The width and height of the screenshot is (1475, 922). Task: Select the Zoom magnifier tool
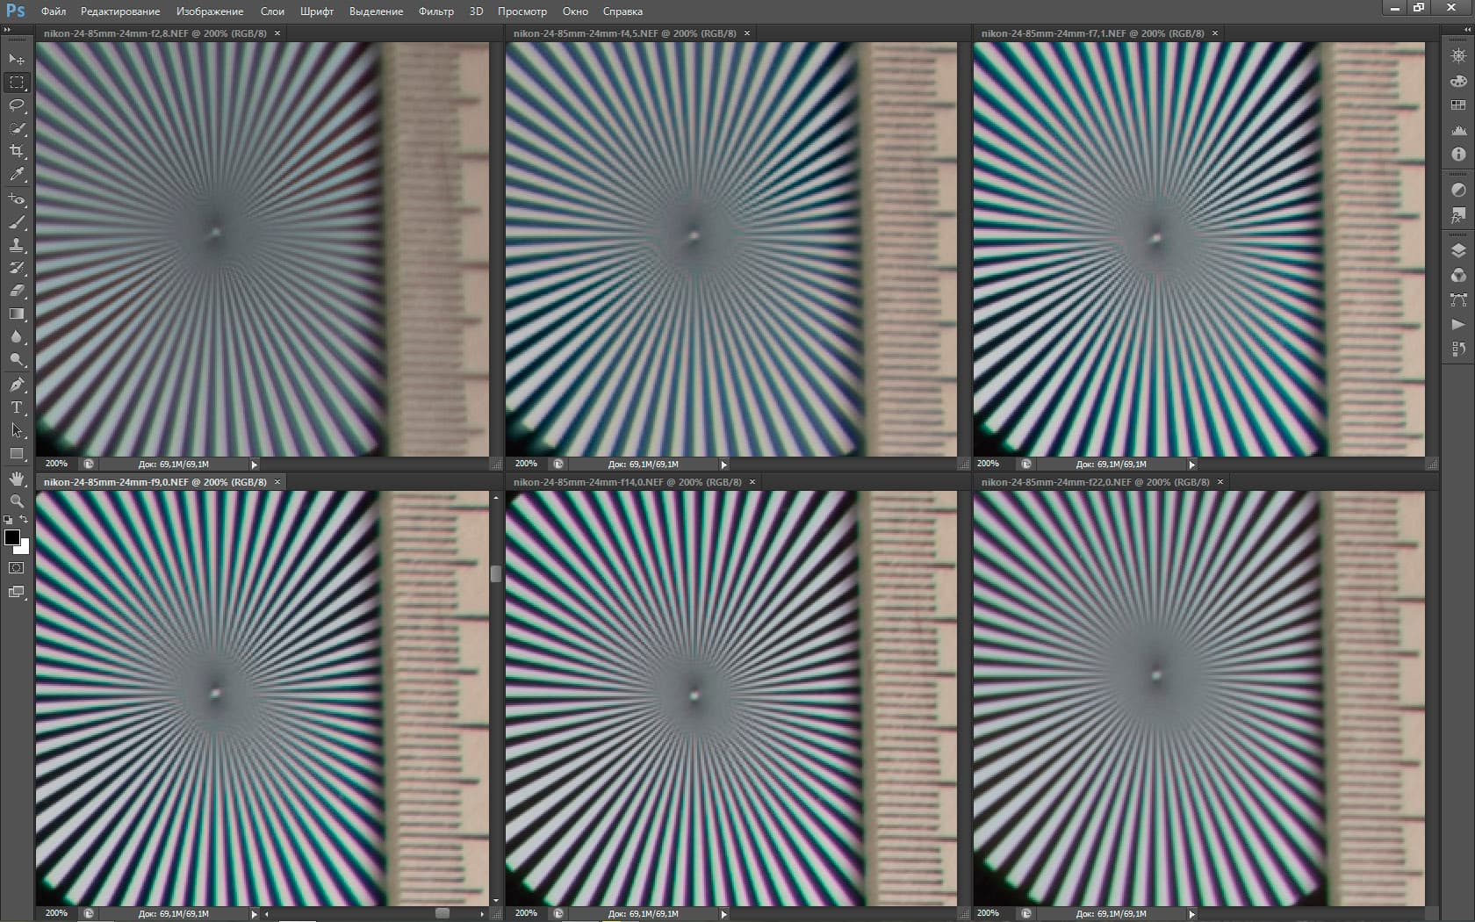17,501
